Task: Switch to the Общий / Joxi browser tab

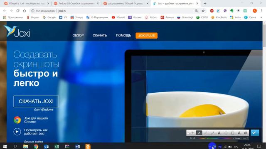Action: pyautogui.click(x=27, y=3)
